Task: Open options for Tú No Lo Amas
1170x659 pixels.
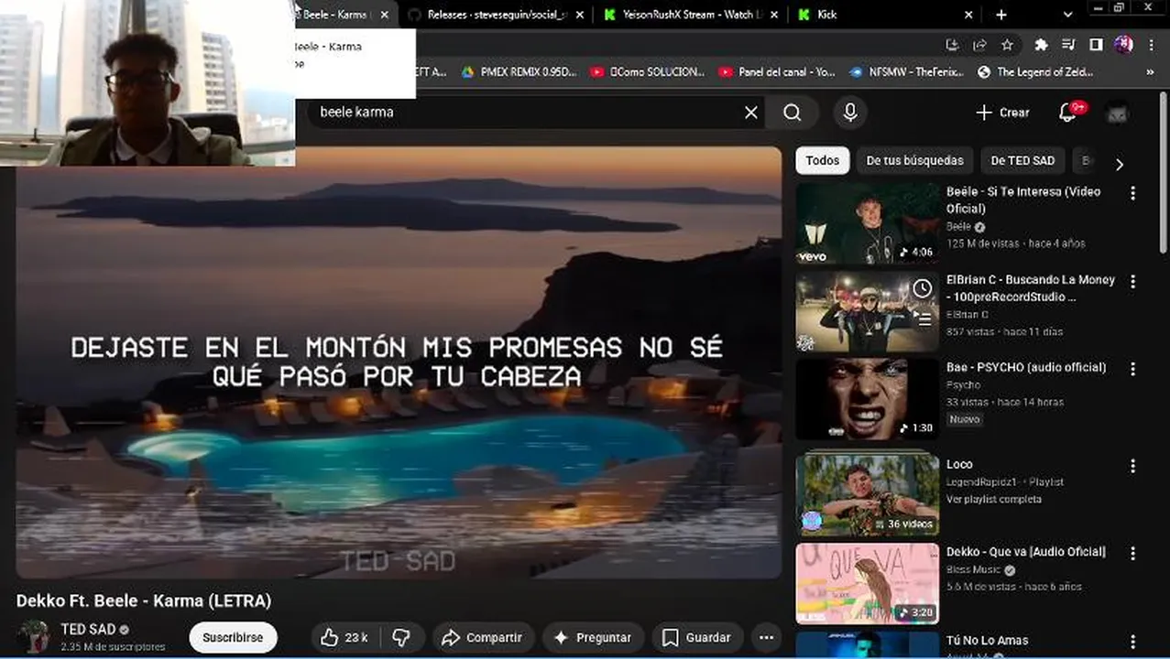Action: [1133, 642]
